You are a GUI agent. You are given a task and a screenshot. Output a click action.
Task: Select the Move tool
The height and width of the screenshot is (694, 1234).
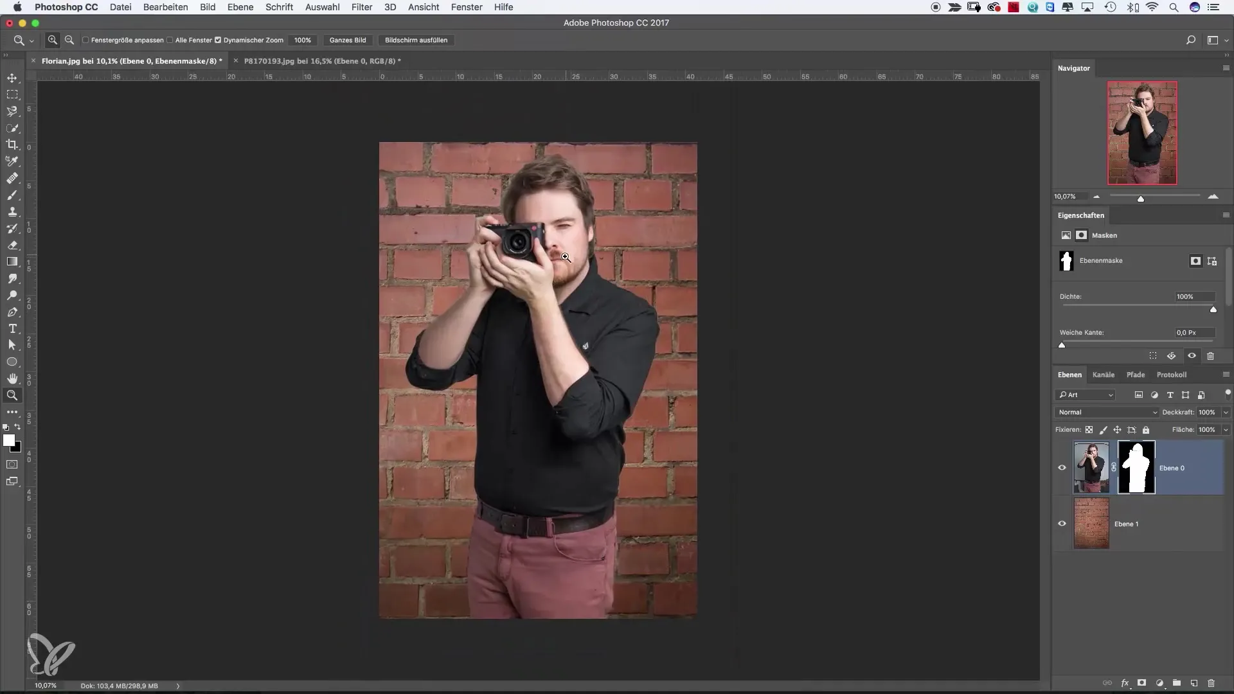[x=12, y=78]
